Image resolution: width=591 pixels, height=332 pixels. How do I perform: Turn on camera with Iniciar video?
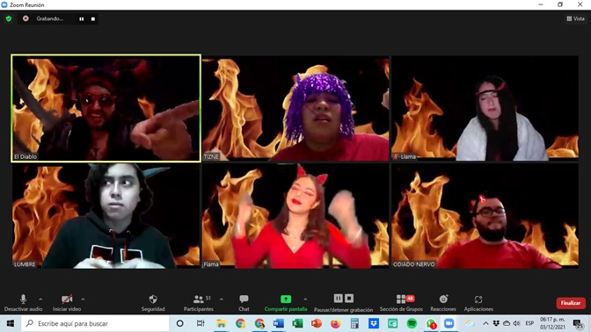tap(67, 303)
